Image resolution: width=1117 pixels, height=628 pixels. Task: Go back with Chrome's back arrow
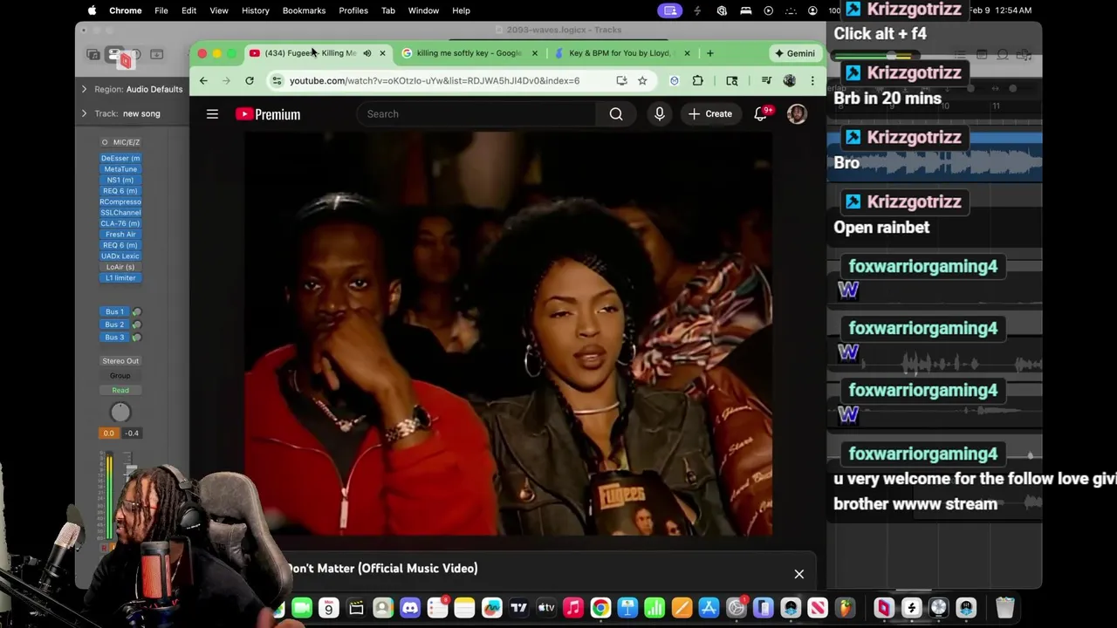click(x=203, y=80)
